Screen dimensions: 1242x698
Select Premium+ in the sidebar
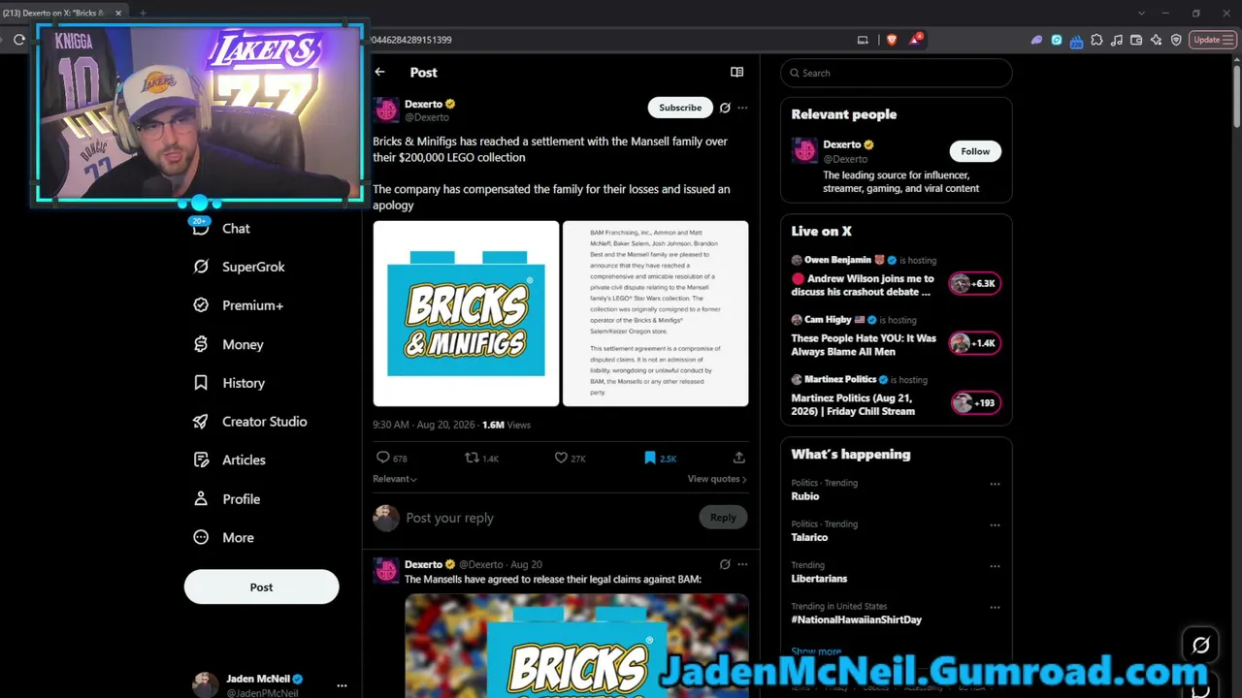[238, 305]
